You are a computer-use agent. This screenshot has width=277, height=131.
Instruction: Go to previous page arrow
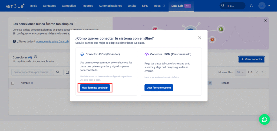click(x=257, y=72)
